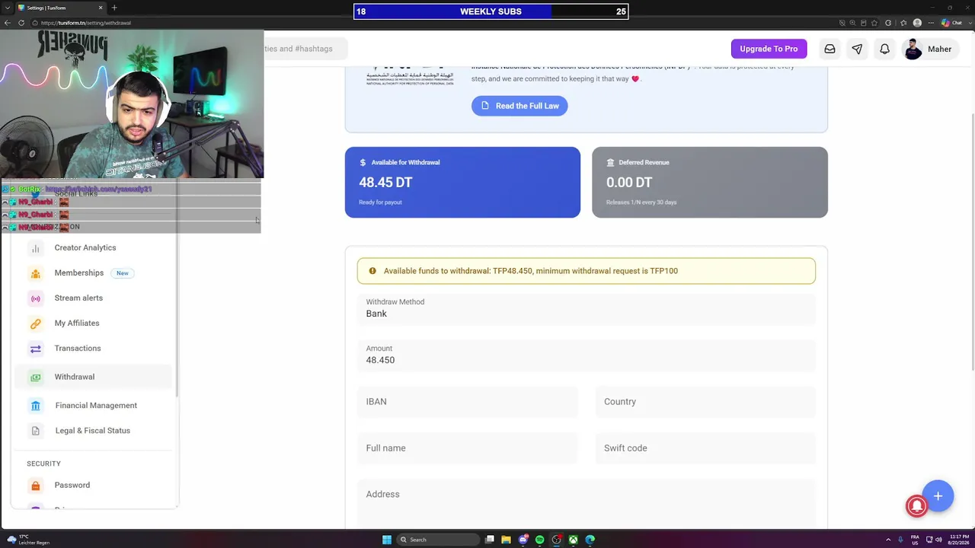Screen dimensions: 975x548
Task: Open the Withdraw Method dropdown
Action: tap(587, 308)
